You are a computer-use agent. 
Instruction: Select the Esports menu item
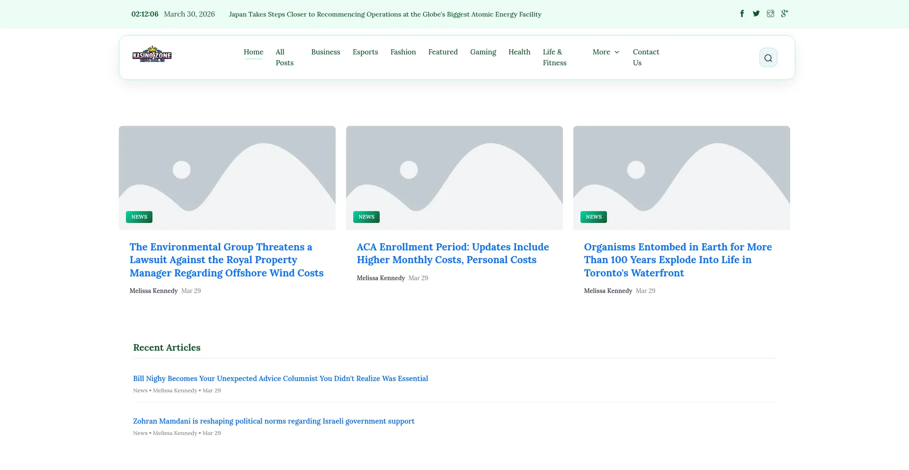[x=365, y=52]
